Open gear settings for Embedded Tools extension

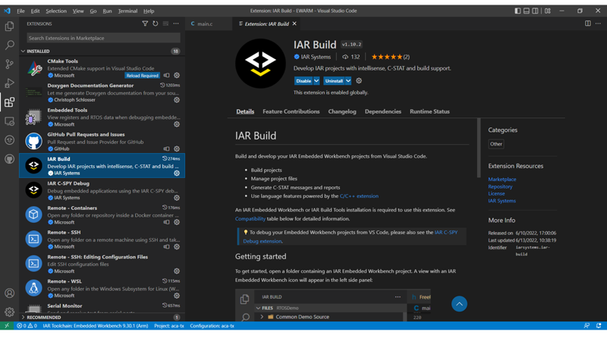tap(177, 124)
